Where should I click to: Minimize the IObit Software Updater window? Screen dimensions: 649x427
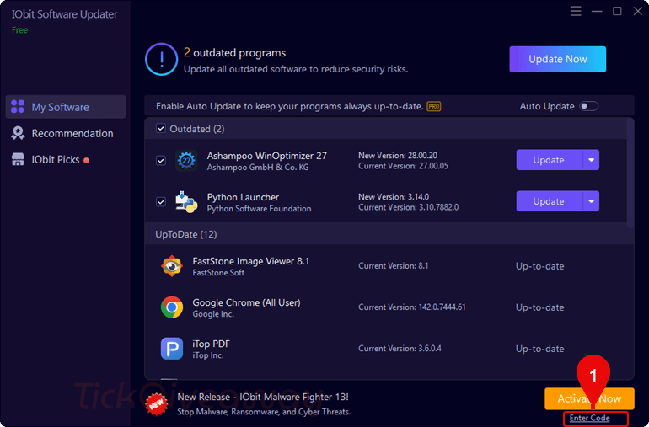597,11
